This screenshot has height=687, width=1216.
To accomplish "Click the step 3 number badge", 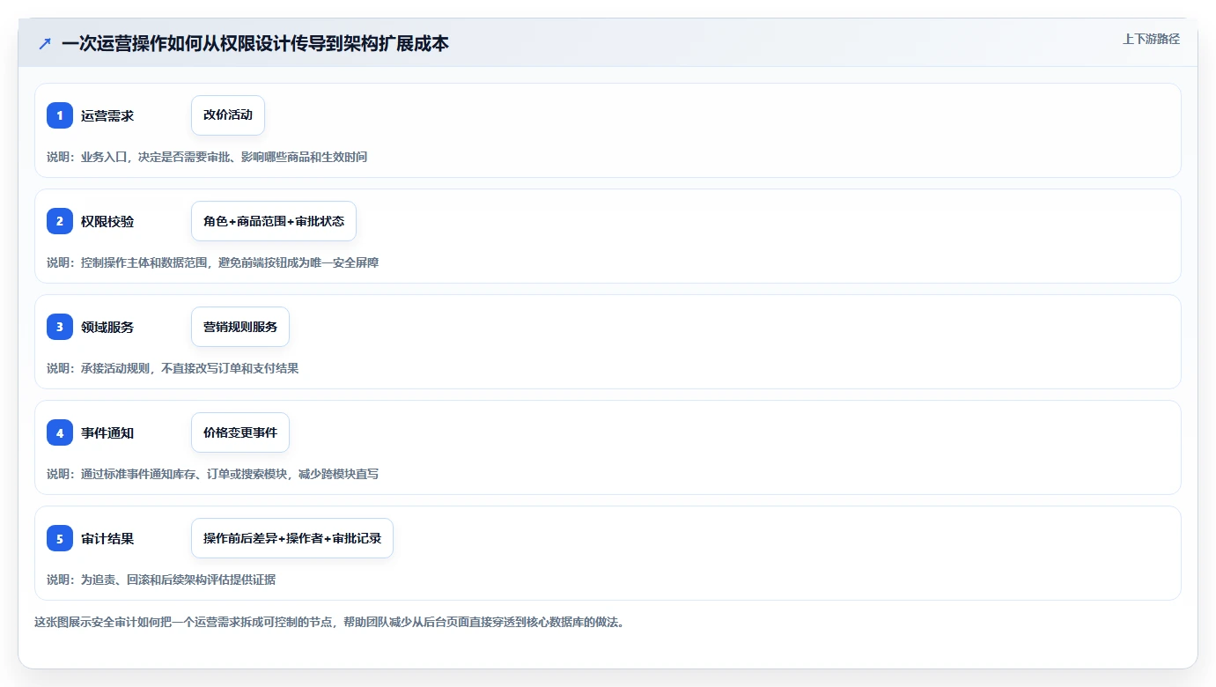I will (x=60, y=327).
